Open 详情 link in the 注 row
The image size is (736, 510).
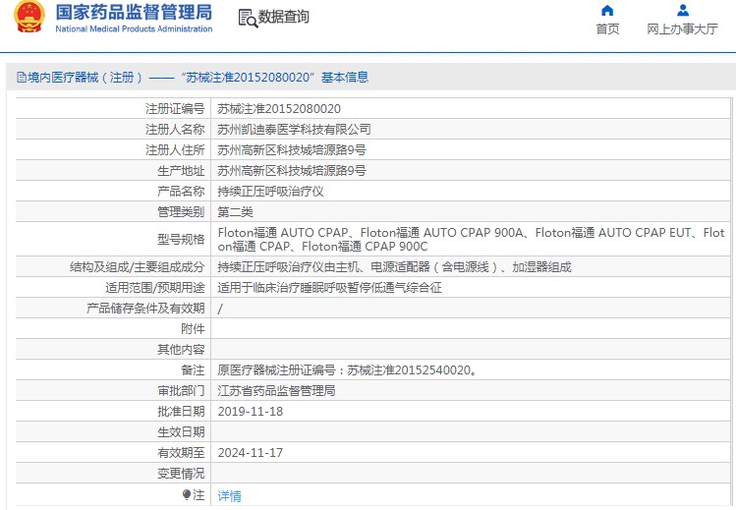[x=230, y=495]
